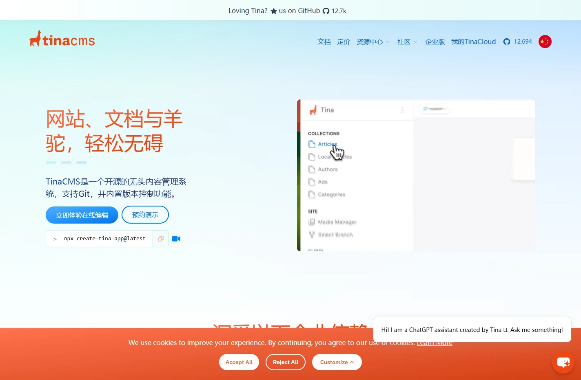This screenshot has height=380, width=581.
Task: Click the npx create-tina-app@latest command text
Action: [x=105, y=239]
